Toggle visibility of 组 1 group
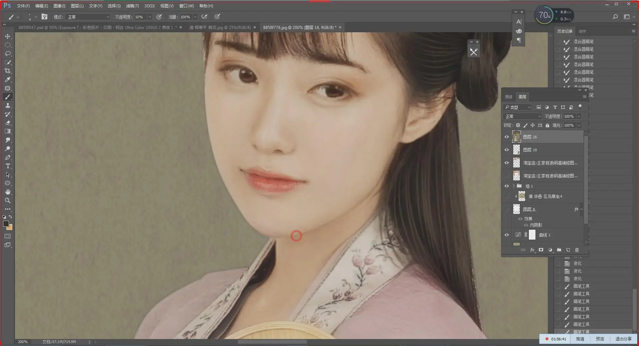639x346 pixels. click(x=507, y=186)
